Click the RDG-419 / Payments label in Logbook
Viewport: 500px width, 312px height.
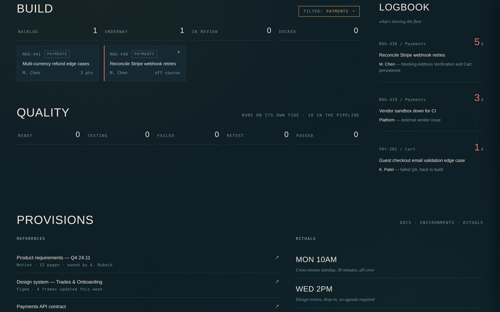(x=402, y=100)
